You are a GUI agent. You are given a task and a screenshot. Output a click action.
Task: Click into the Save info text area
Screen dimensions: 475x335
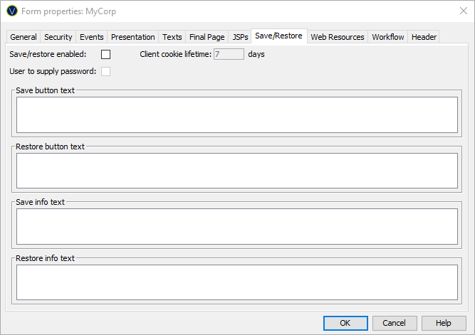pos(236,226)
